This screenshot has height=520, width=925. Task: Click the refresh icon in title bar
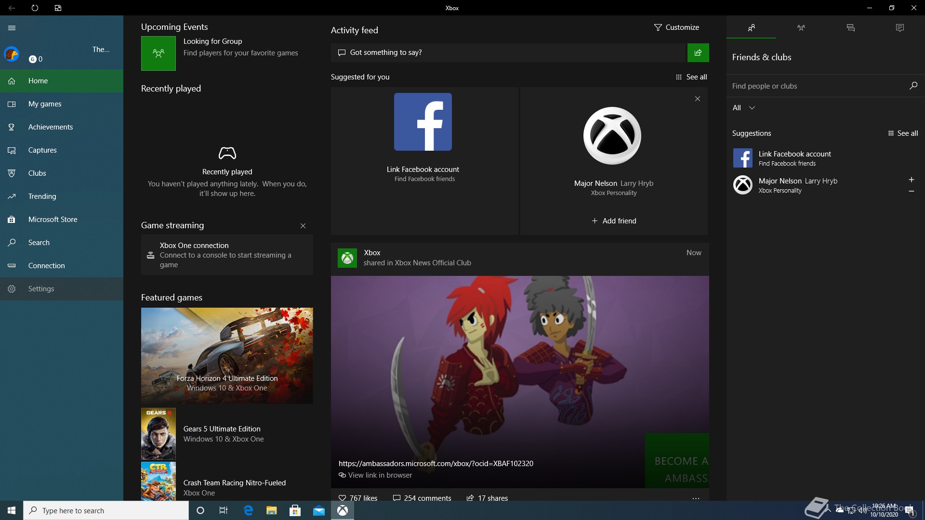35,8
